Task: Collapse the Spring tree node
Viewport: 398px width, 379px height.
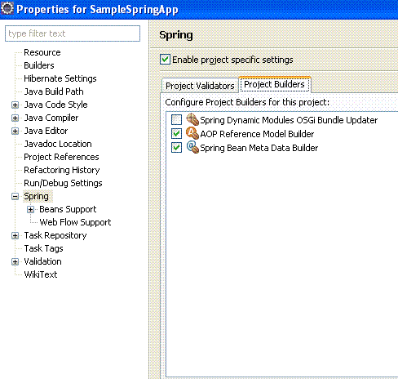Action: pyautogui.click(x=15, y=196)
